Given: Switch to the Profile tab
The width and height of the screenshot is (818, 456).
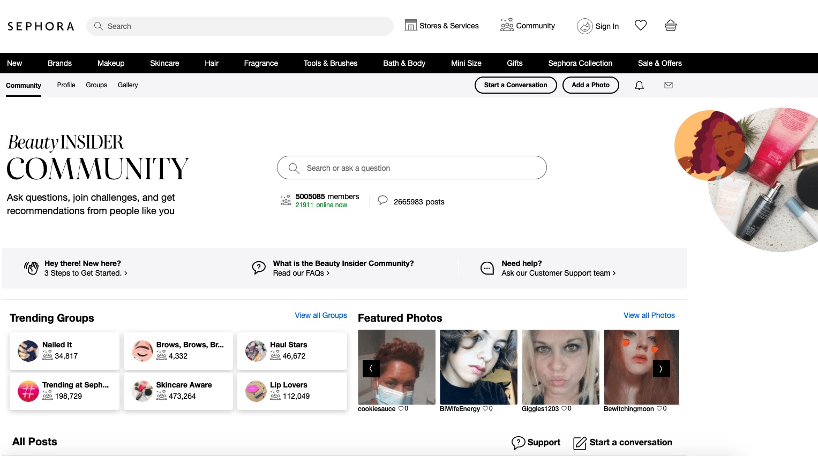Looking at the screenshot, I should [x=66, y=85].
